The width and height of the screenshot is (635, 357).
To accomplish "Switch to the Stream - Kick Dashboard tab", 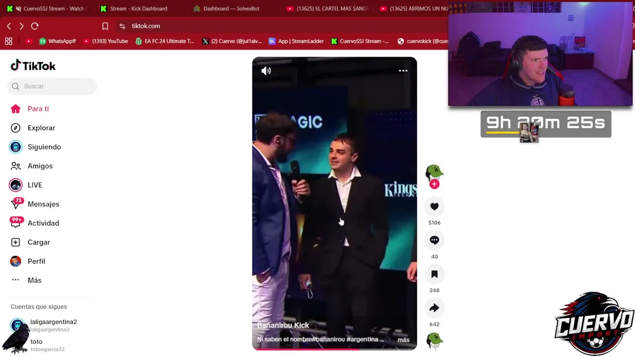I will [139, 8].
